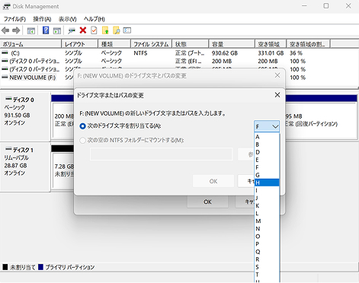Sort by 空き領域 column header
359x283 pixels.
tap(271, 44)
